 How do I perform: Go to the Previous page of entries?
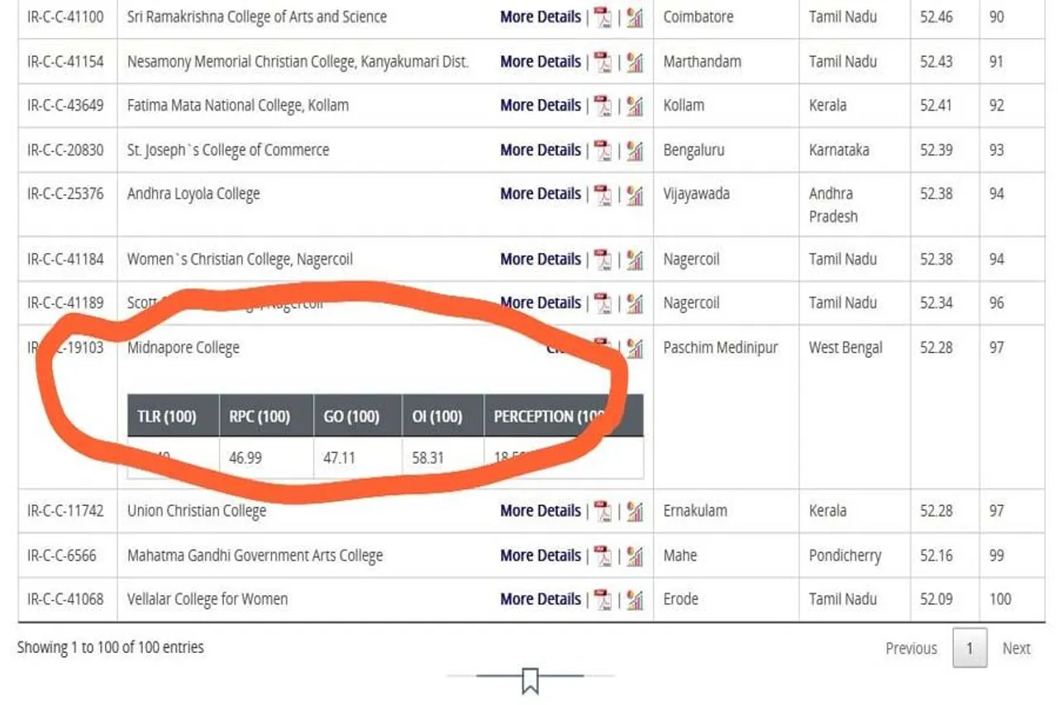point(911,649)
